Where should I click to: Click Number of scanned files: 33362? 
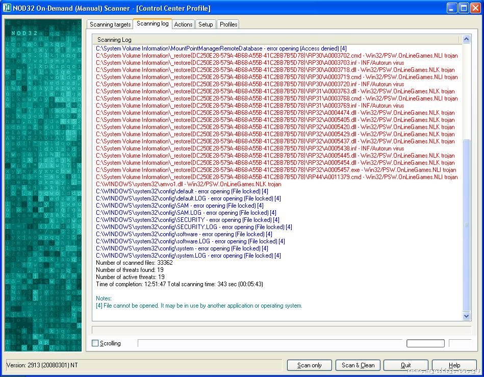point(134,263)
